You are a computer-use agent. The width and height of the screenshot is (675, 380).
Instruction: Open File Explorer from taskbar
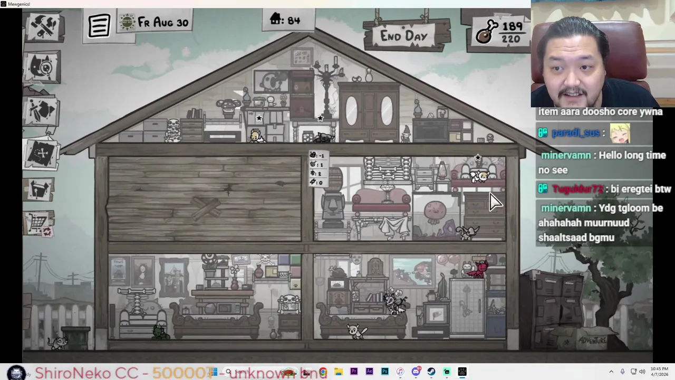click(x=338, y=372)
